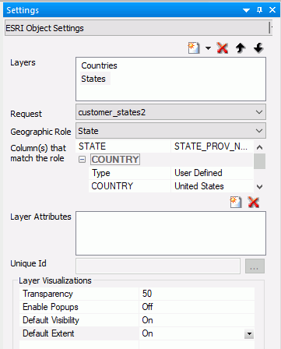This screenshot has width=281, height=349.
Task: Click the new layer icon above Layers list
Action: coord(194,48)
